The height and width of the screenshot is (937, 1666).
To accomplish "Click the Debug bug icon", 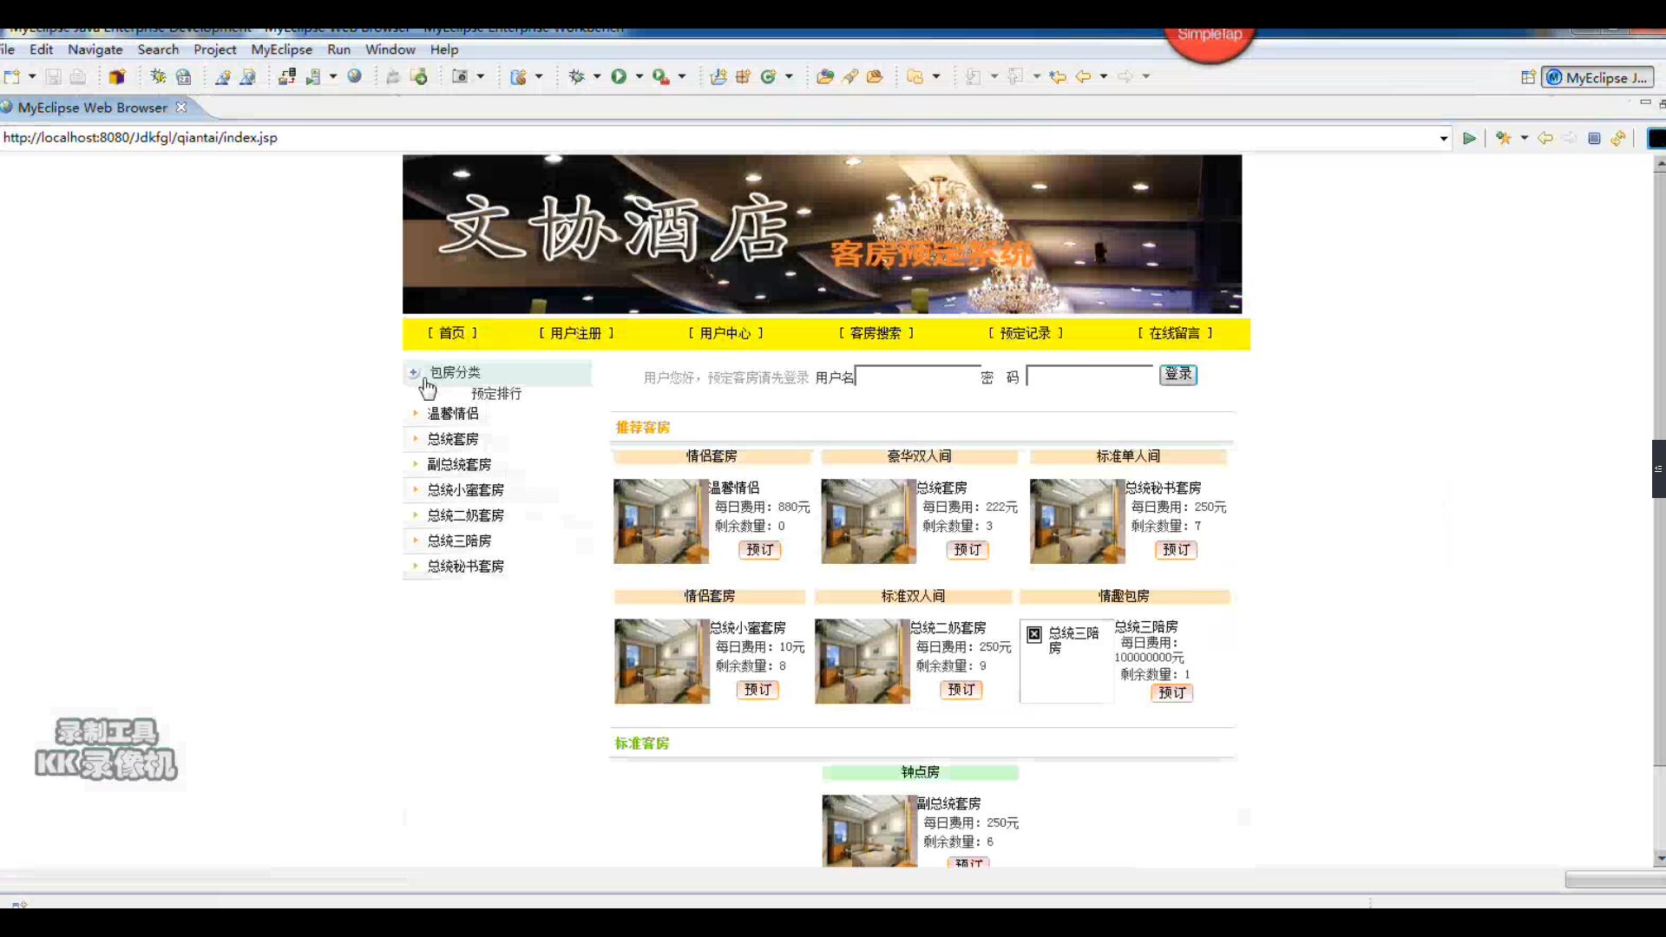I will click(576, 76).
